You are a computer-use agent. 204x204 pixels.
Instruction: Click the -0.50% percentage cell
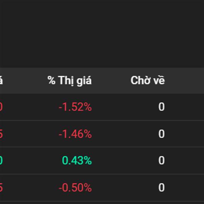(75, 187)
